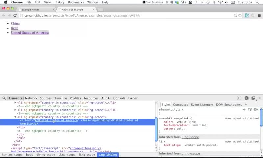Click the teal extension icon in toolbar
The image size is (263, 158).
[x=247, y=15]
